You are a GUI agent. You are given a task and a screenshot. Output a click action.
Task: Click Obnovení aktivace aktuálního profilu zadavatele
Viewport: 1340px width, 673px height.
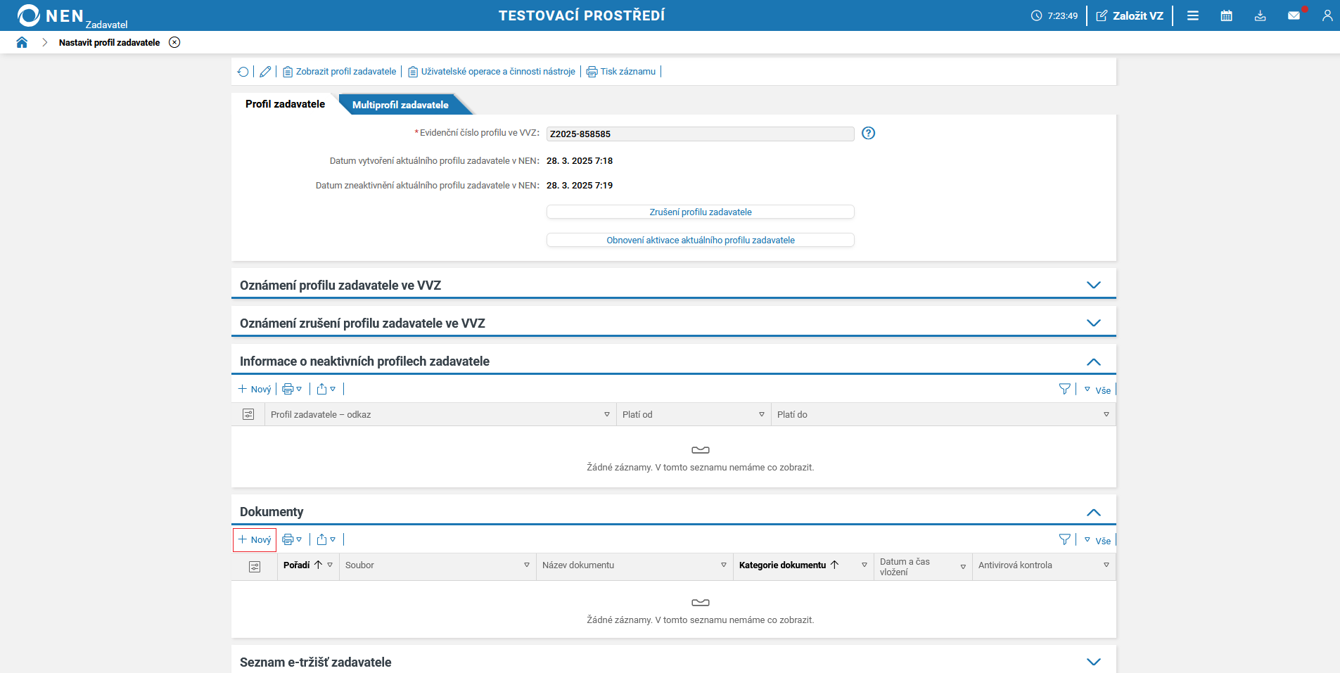700,240
